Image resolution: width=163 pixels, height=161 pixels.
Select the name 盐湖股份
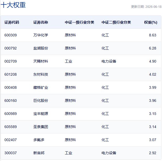pos(41,48)
